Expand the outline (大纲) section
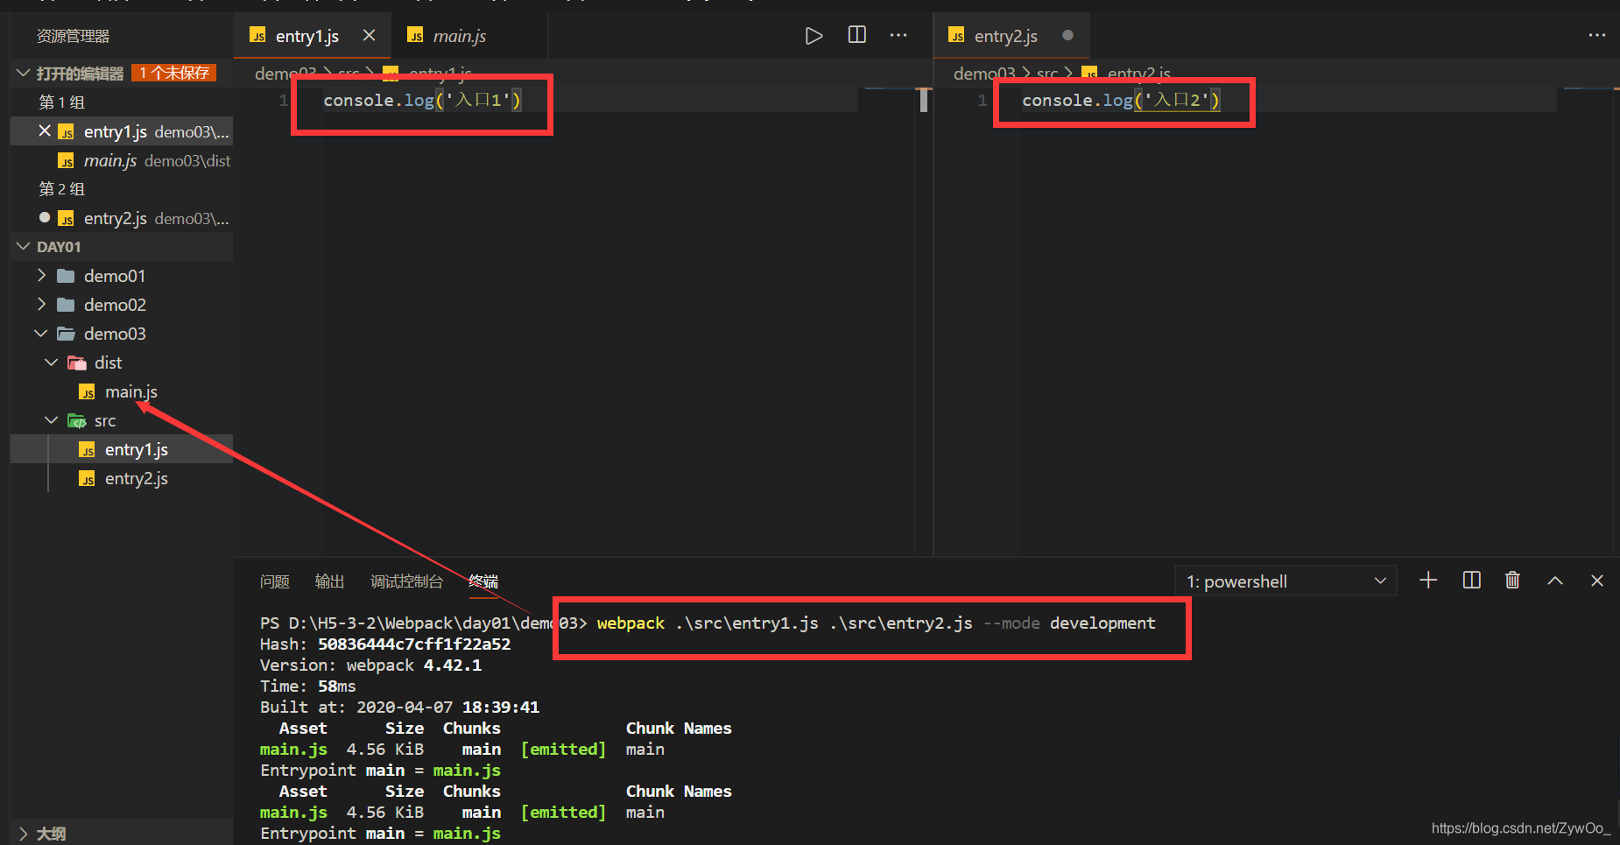This screenshot has width=1620, height=845. point(24,834)
